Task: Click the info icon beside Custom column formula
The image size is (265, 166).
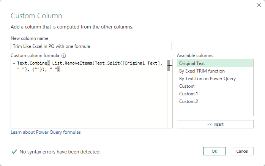Action: [64, 55]
